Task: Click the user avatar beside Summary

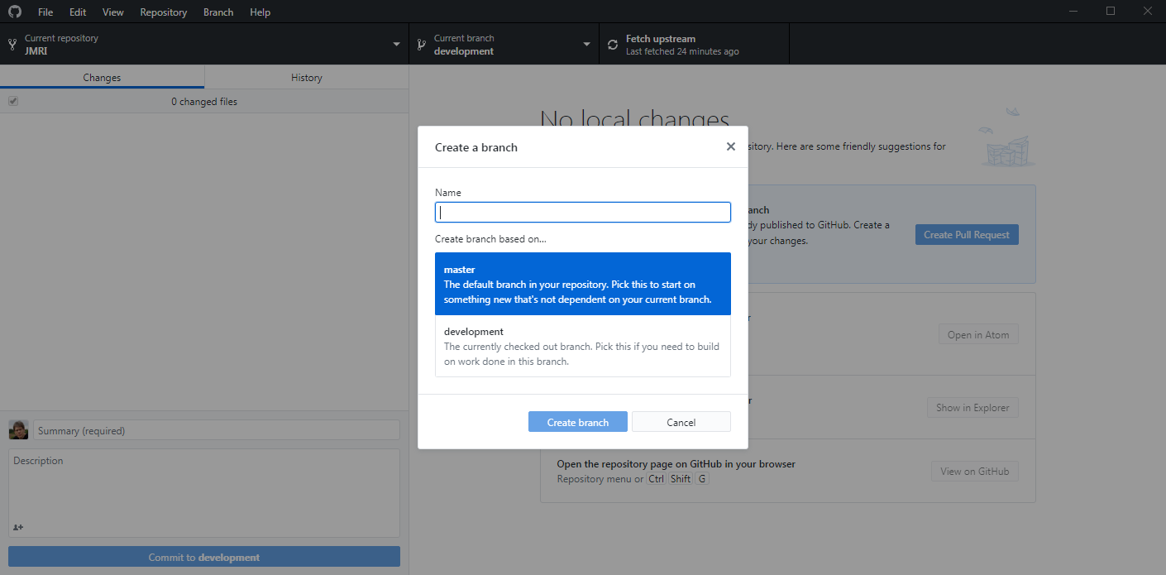Action: click(18, 430)
